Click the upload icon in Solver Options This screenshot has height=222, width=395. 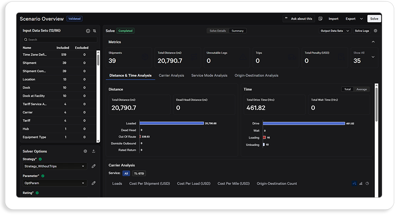[x=93, y=151]
